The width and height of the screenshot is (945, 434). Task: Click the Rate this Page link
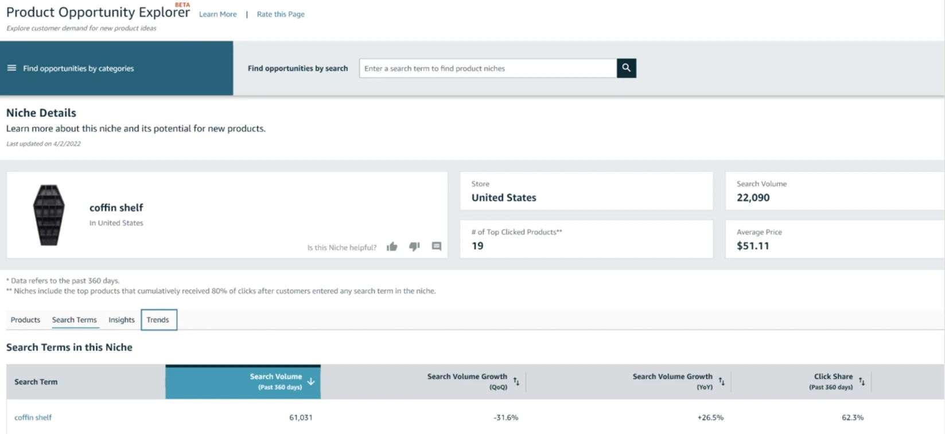pos(281,14)
